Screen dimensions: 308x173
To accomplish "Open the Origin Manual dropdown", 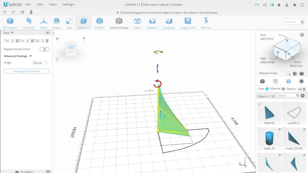I will pos(40,63).
